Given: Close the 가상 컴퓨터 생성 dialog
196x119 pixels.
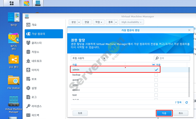Looking at the screenshot, I should pos(189,30).
